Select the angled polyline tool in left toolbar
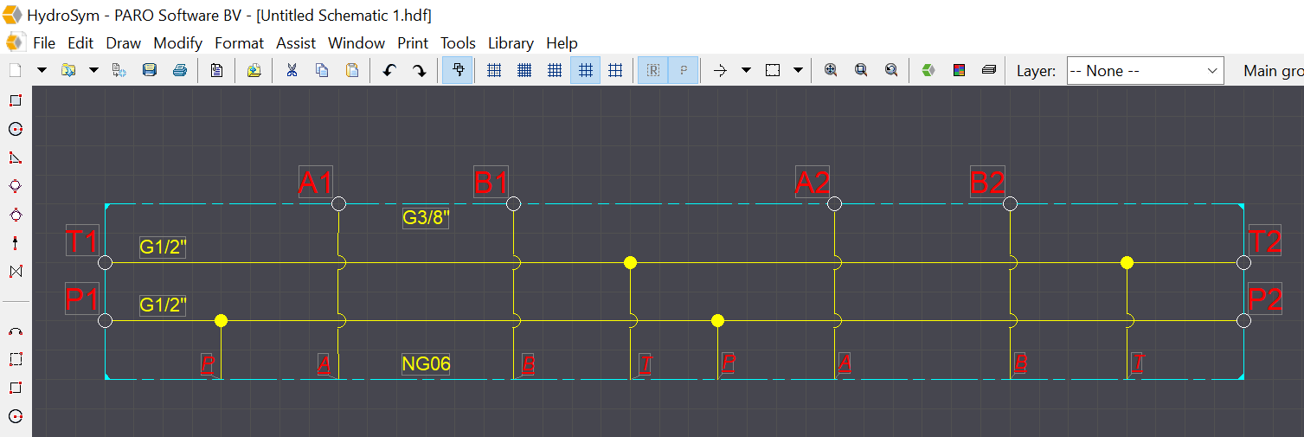Screen dimensions: 1304x437 coord(15,157)
